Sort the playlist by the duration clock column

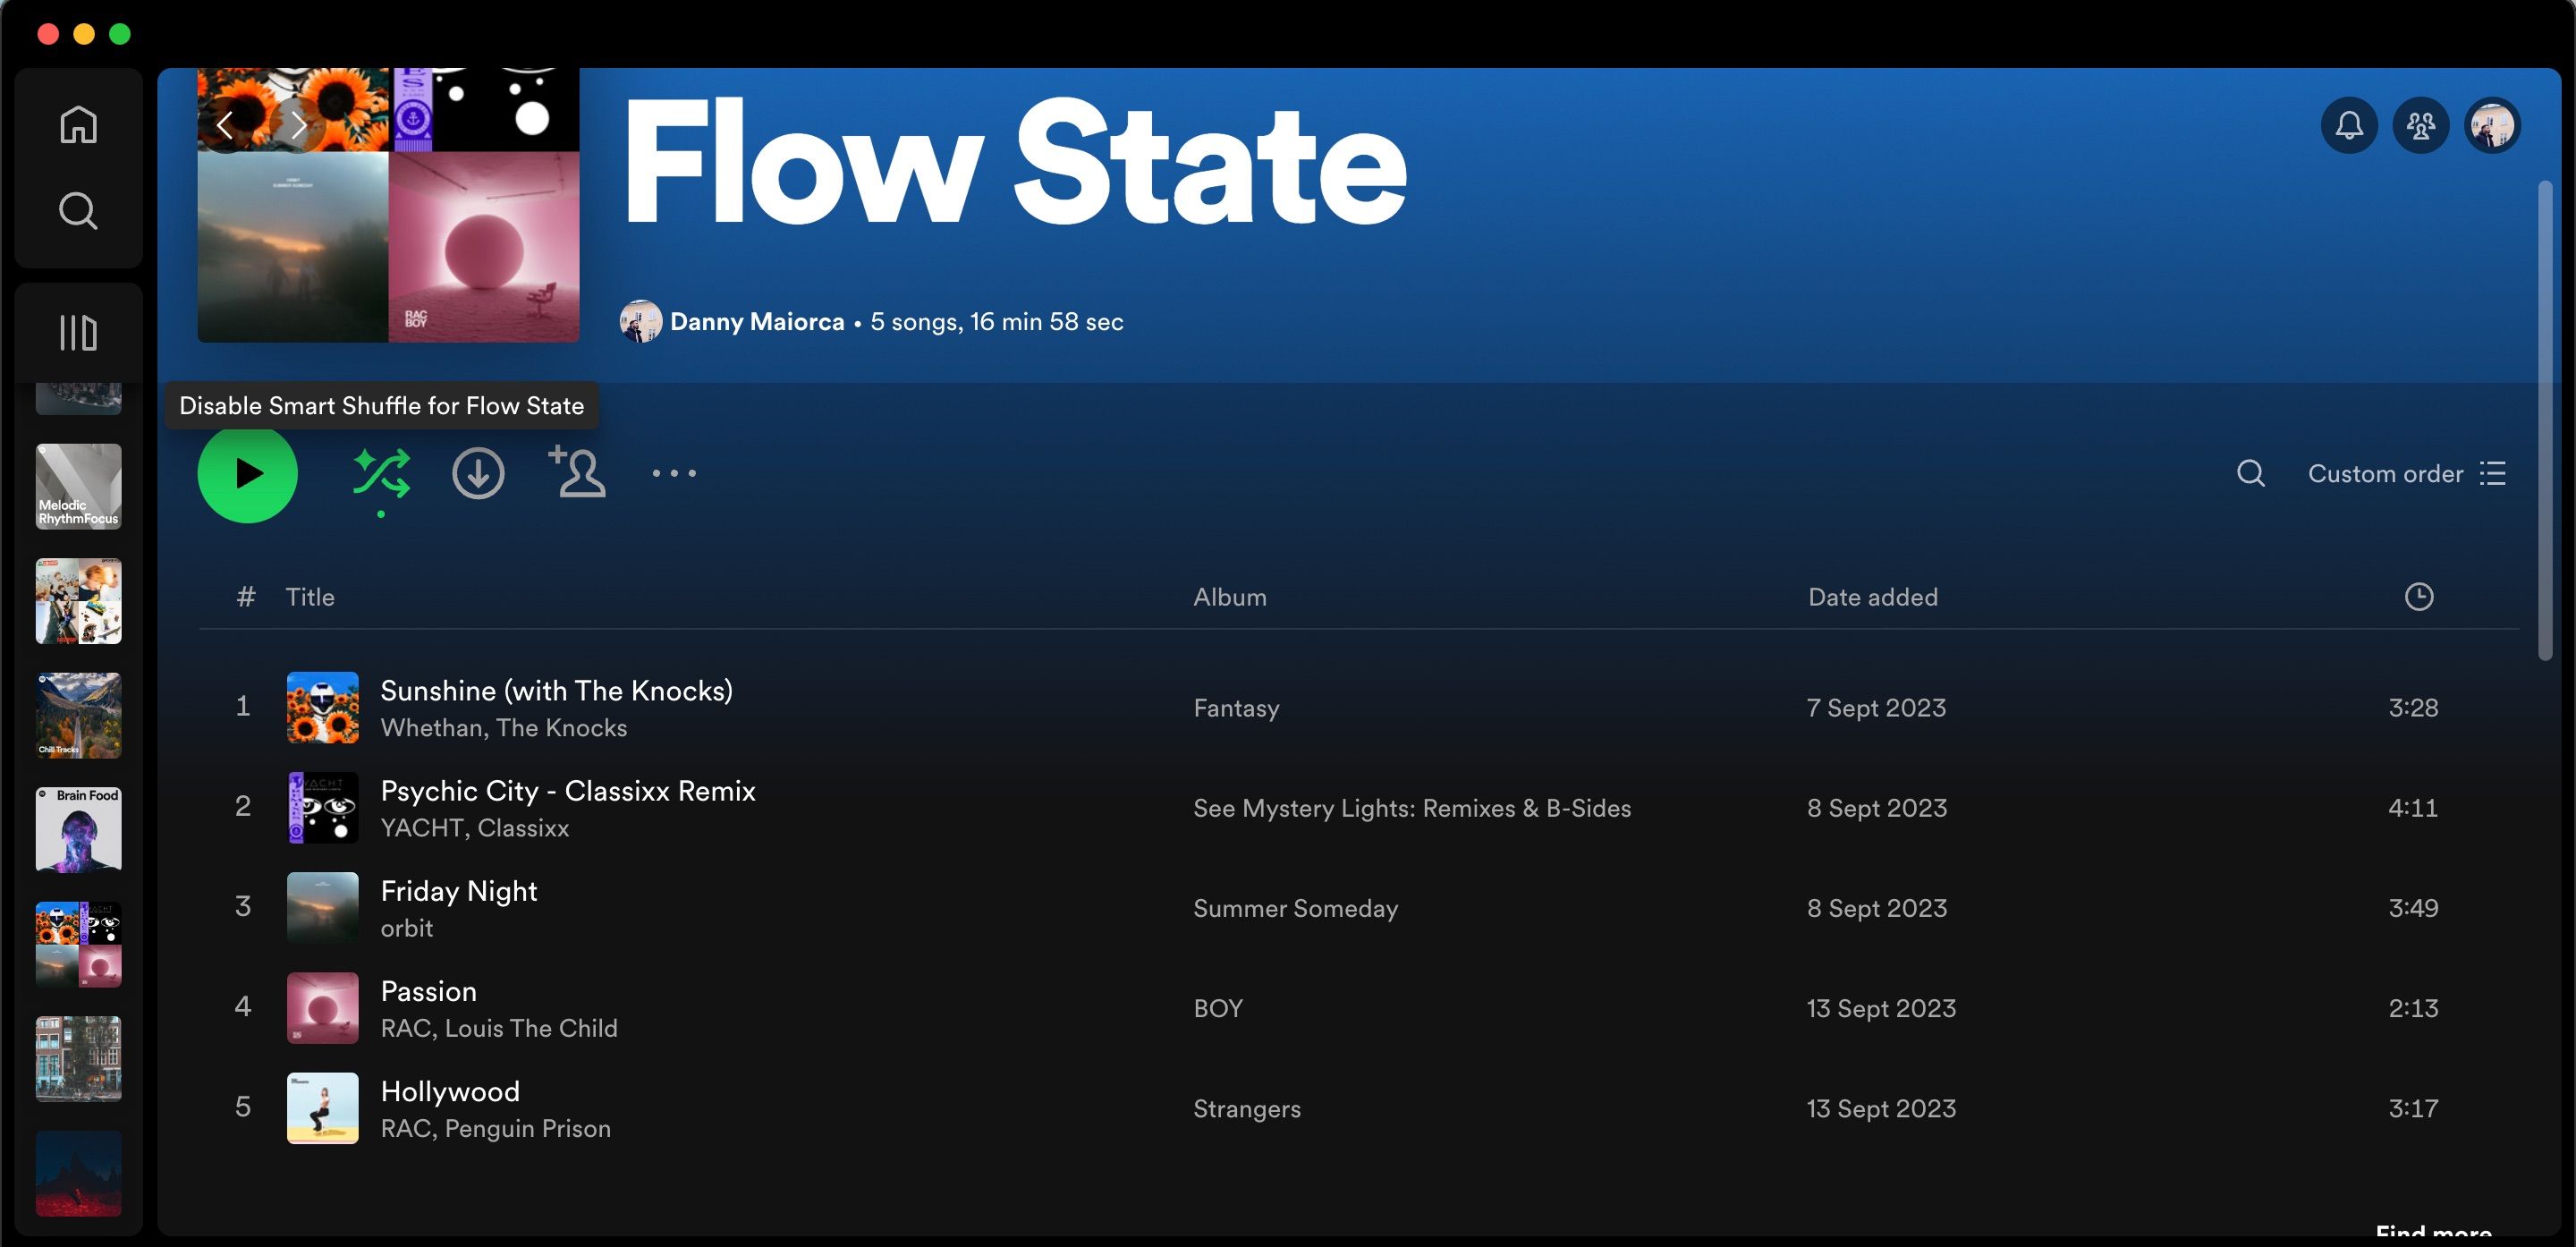point(2419,597)
